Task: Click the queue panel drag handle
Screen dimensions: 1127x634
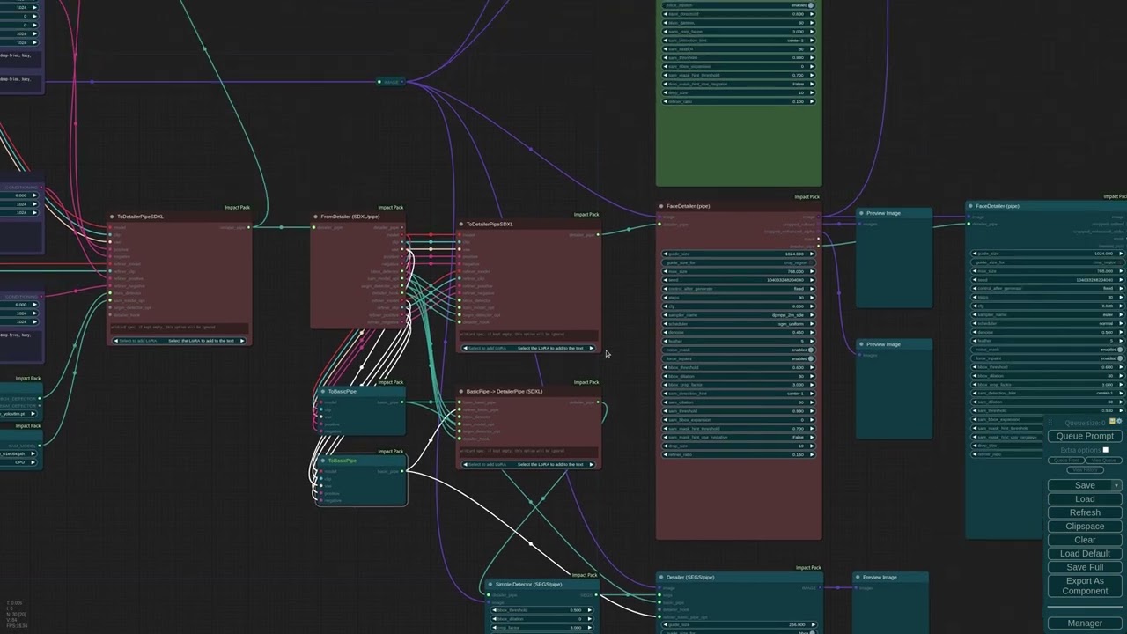Action: coord(1050,423)
